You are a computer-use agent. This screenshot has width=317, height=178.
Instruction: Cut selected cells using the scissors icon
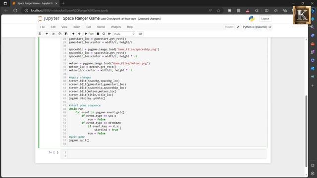(x=54, y=34)
